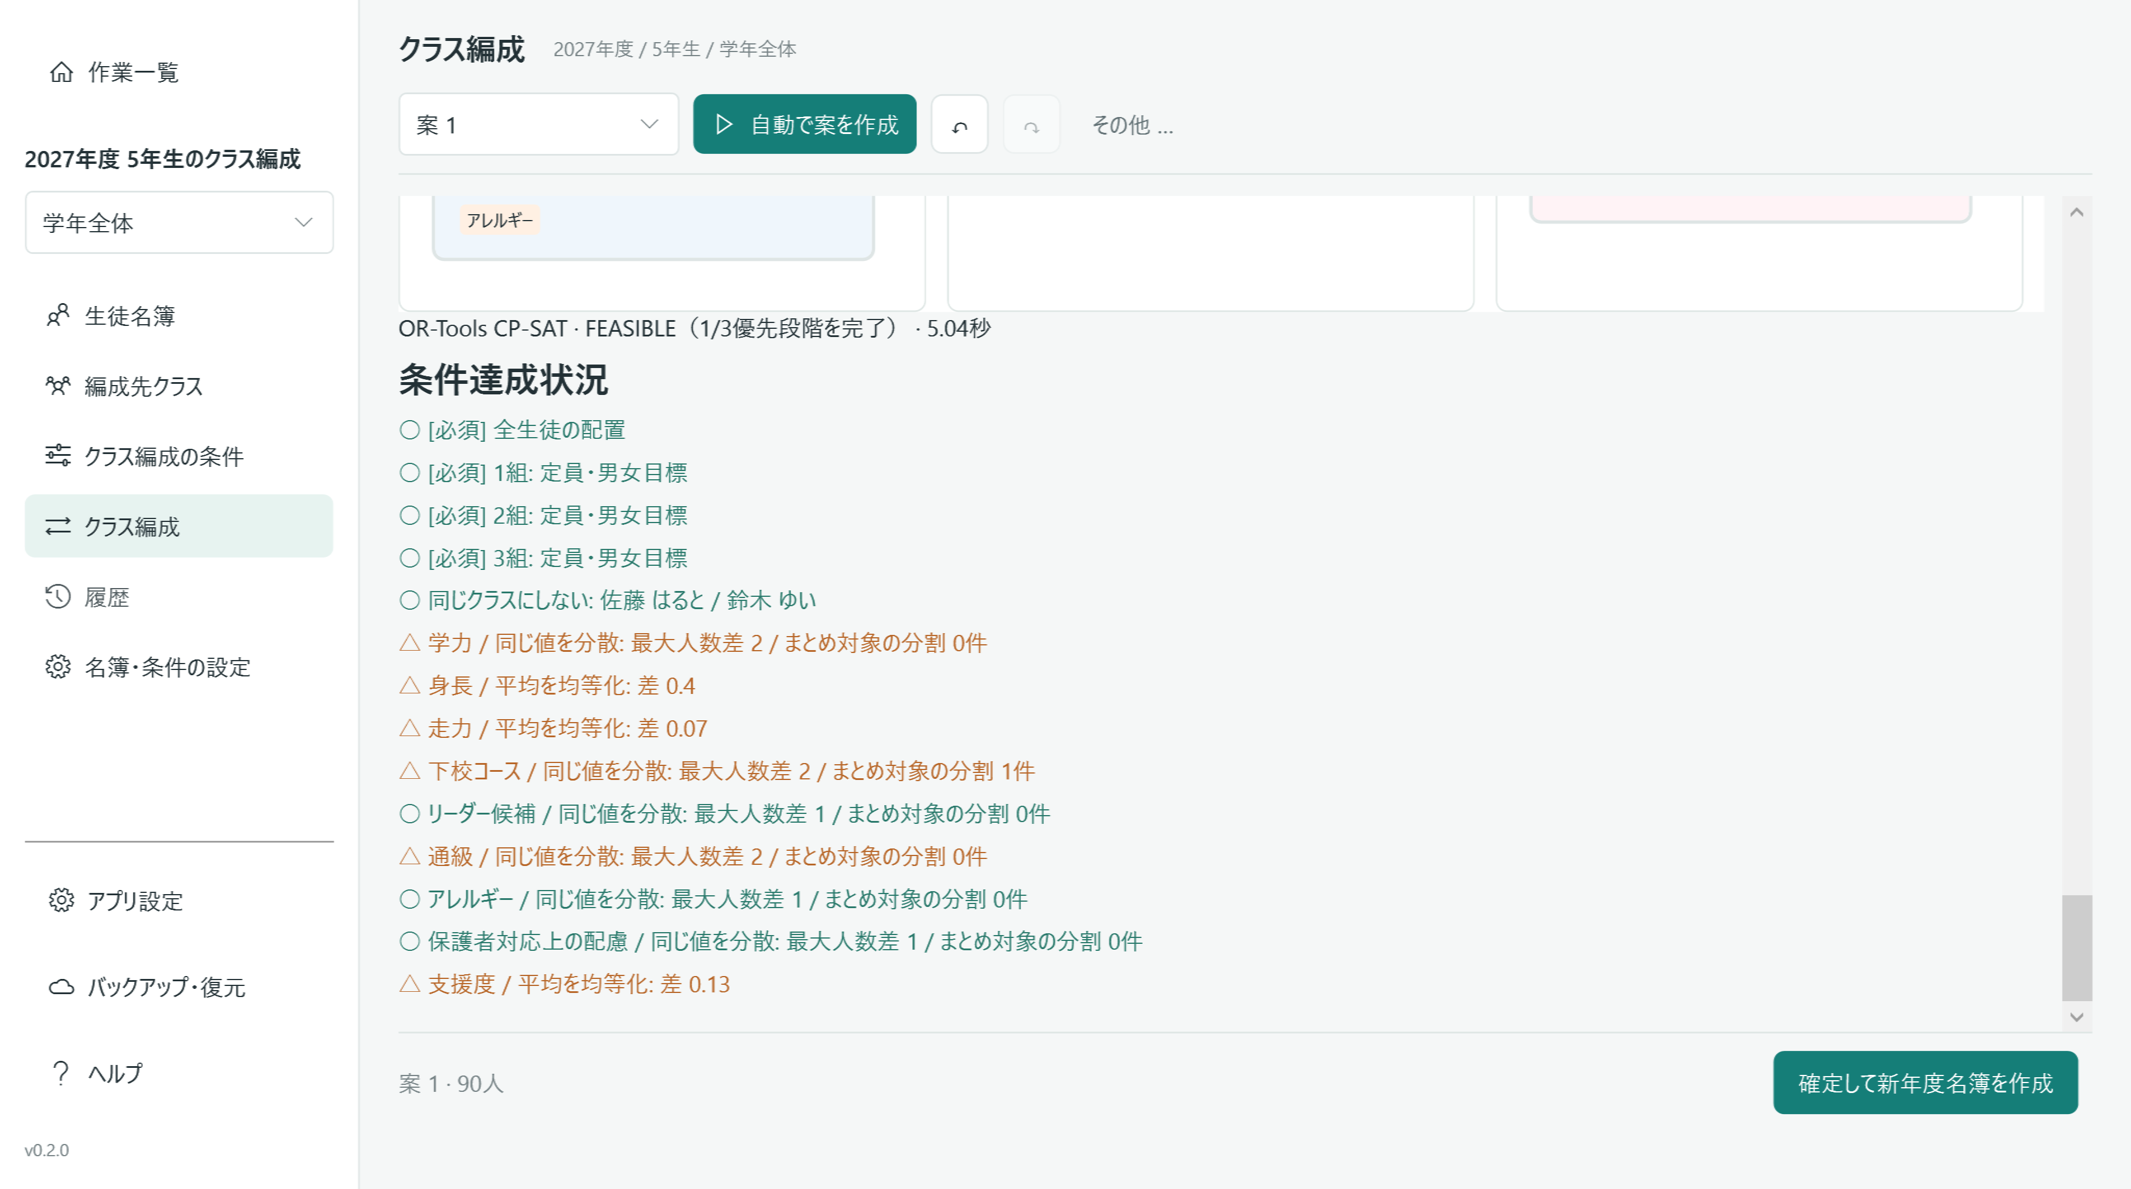Open the 案 1 plan dropdown
The width and height of the screenshot is (2131, 1189).
pos(538,124)
